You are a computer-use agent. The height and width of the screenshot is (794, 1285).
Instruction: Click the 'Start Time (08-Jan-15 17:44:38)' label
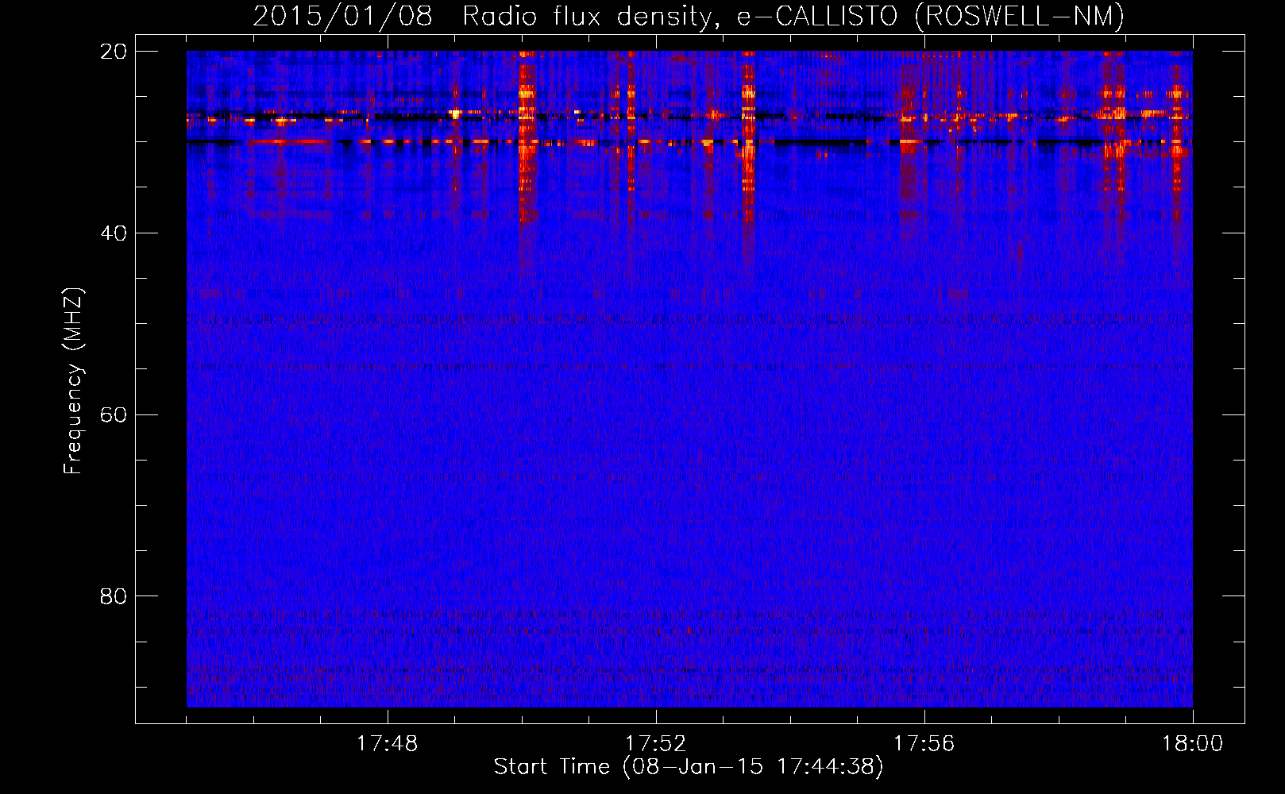tap(689, 767)
